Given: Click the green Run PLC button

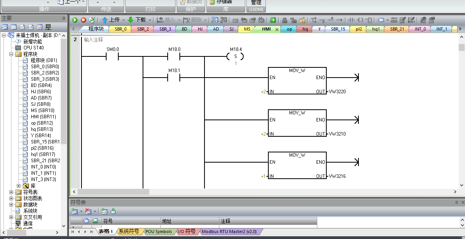Looking at the screenshot, I should click(x=75, y=20).
